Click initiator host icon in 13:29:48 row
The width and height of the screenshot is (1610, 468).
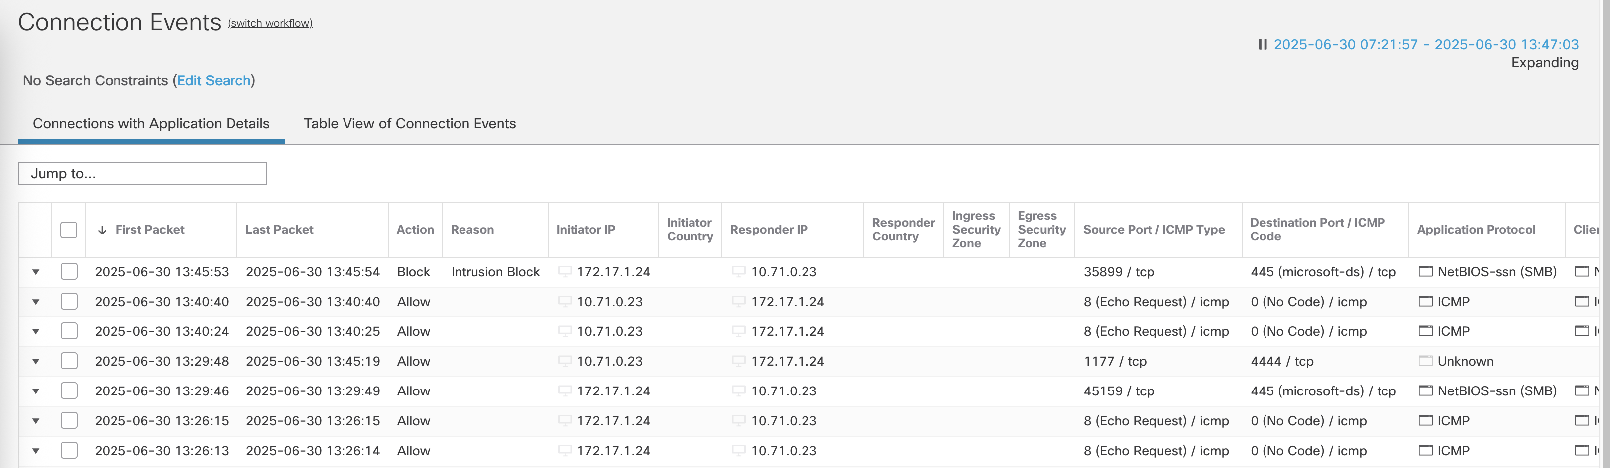pyautogui.click(x=565, y=361)
